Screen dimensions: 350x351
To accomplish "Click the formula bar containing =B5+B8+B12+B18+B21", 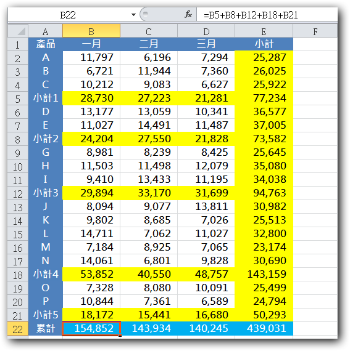I will coord(267,15).
